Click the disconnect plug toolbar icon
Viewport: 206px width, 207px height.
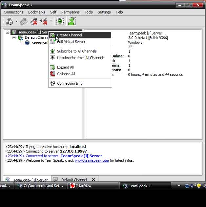(24, 21)
